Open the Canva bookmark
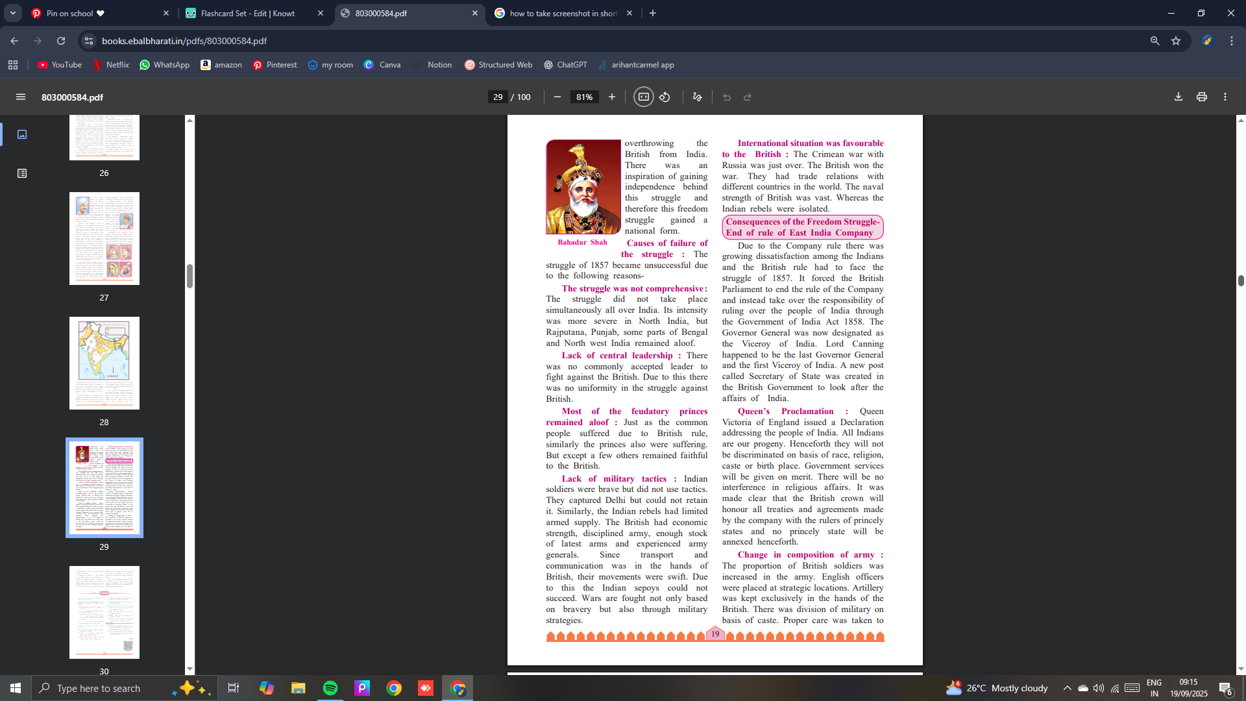This screenshot has height=701, width=1246. coord(382,65)
